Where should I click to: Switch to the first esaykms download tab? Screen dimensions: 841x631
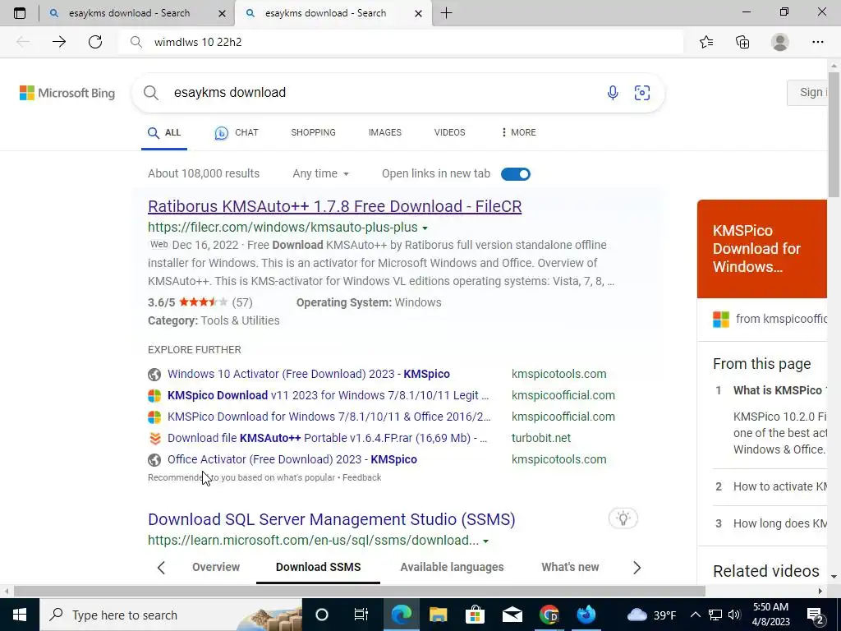[129, 13]
